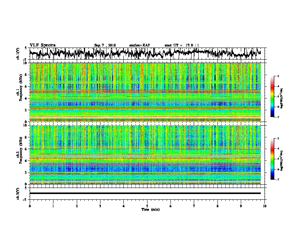Image resolution: width=298 pixels, height=231 pixels.
Task: Click the upper color scale bar for ch.1
Action: click(x=272, y=97)
